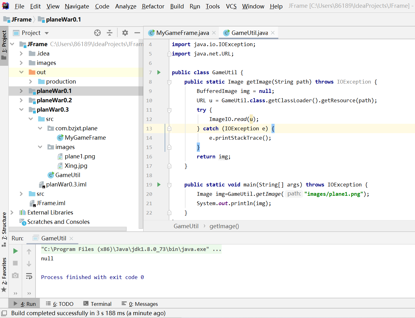Screen dimensions: 415x318
Task: Open the File menu
Action: tap(19, 6)
